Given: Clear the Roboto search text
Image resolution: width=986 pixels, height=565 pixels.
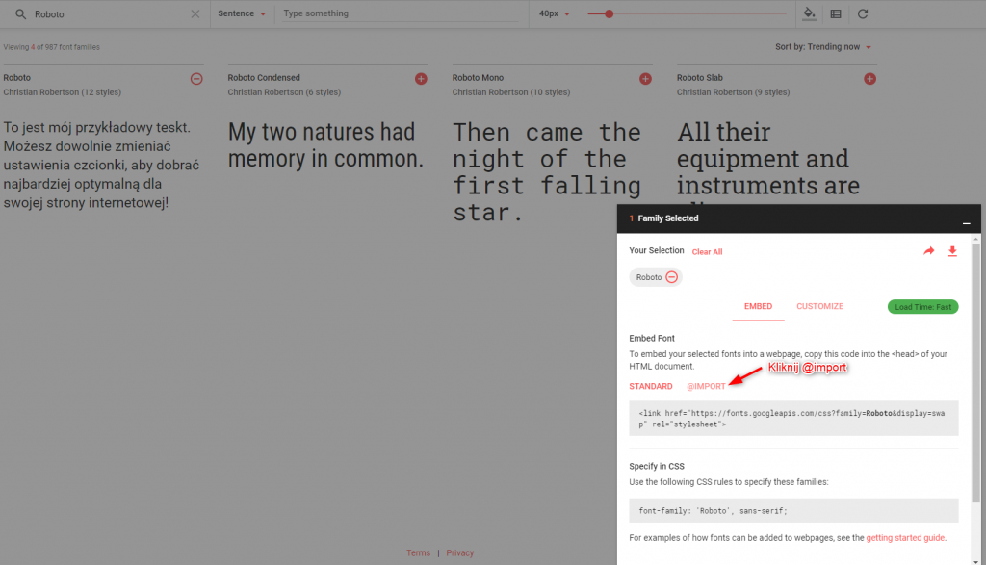Looking at the screenshot, I should [195, 14].
